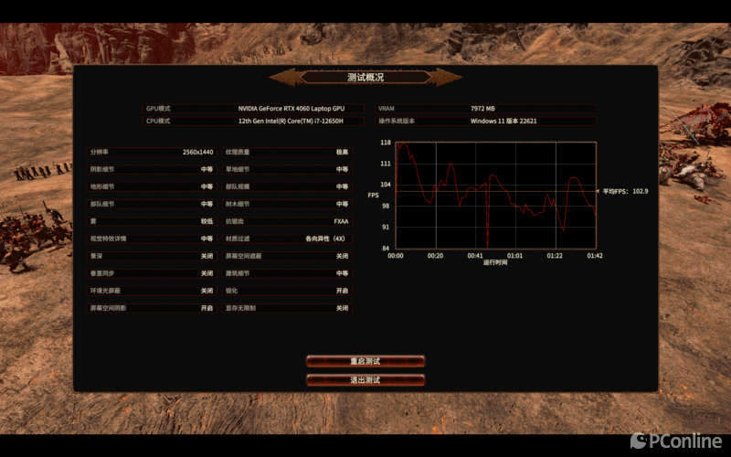The image size is (731, 457).
Task: Click the 118 value on FPS axis
Action: coord(386,143)
